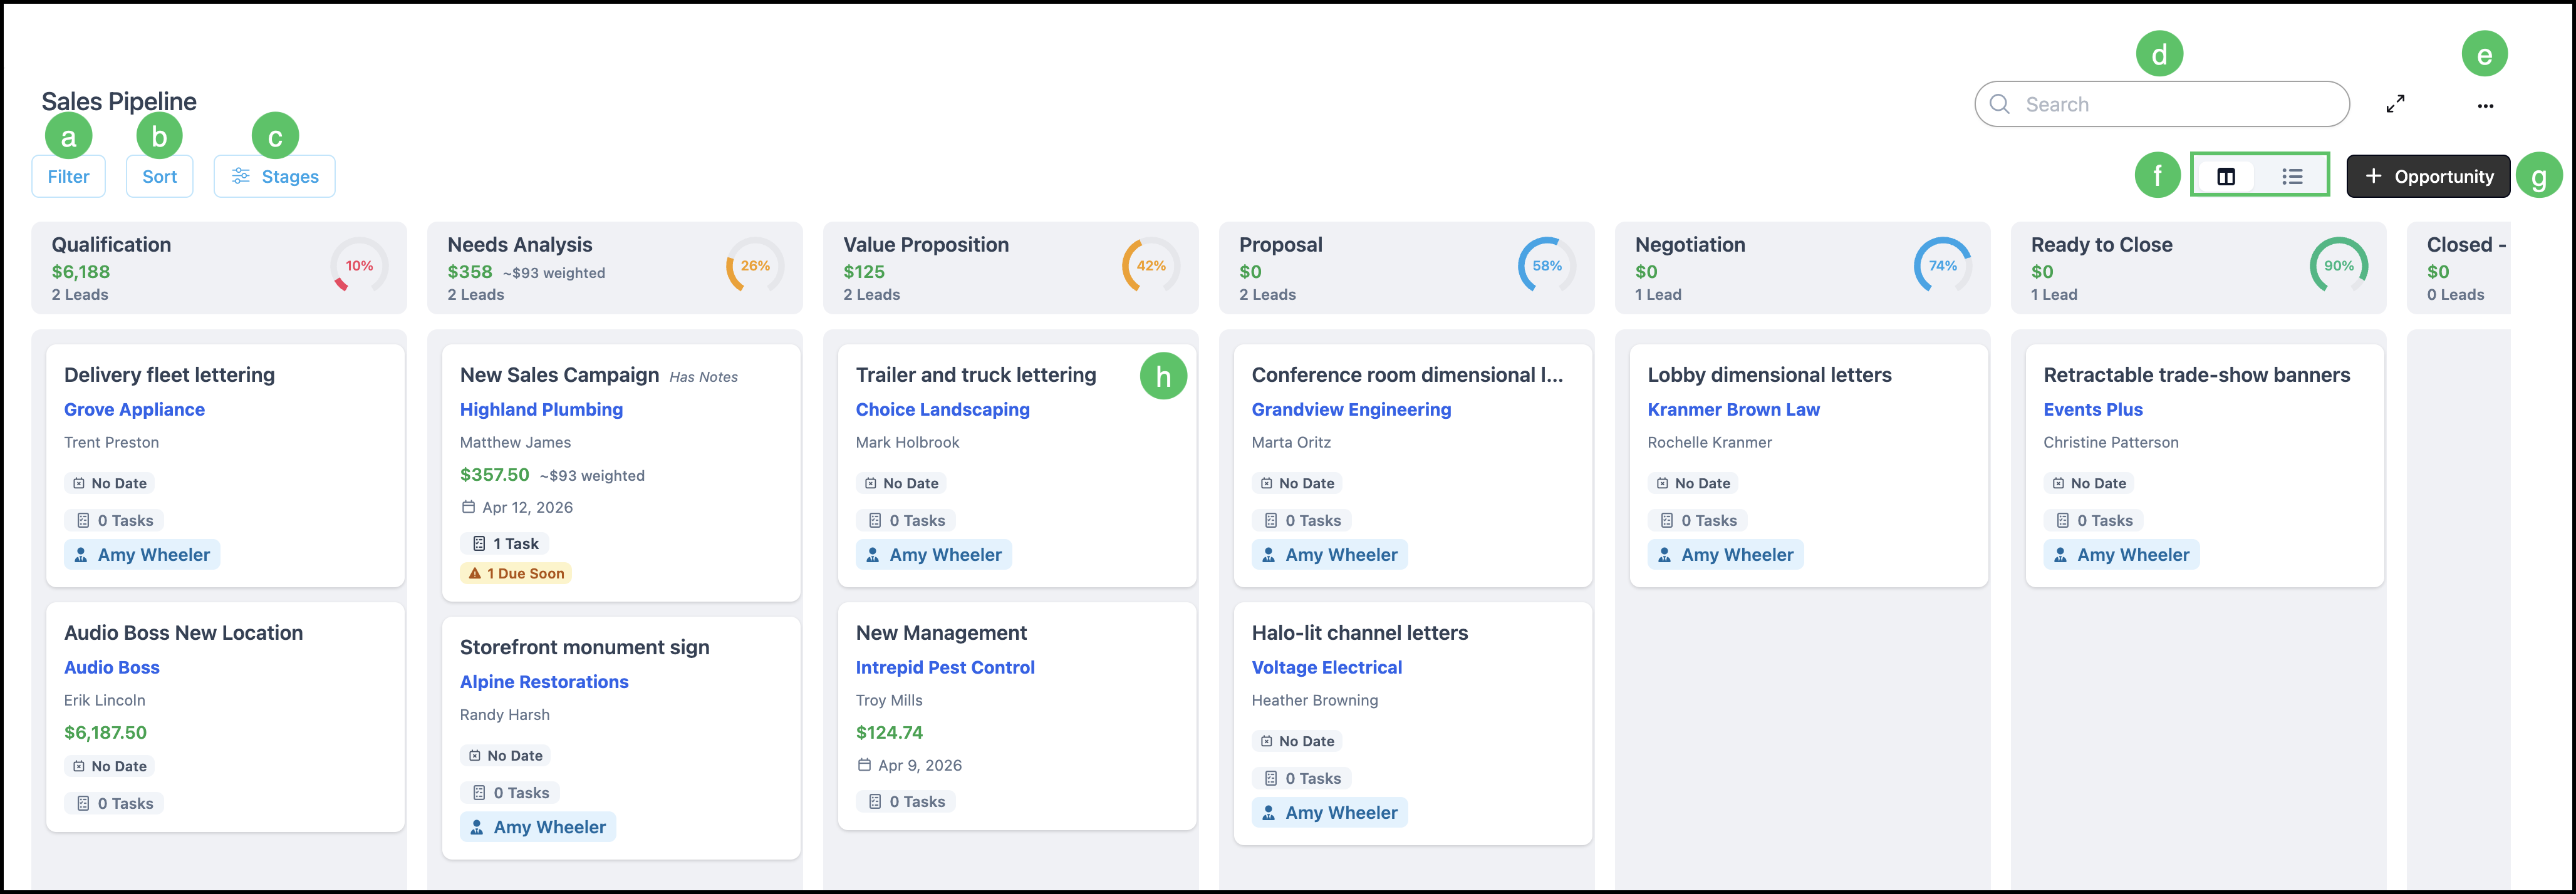The image size is (2576, 894).
Task: Click the Negotiation stage header
Action: 1802,268
